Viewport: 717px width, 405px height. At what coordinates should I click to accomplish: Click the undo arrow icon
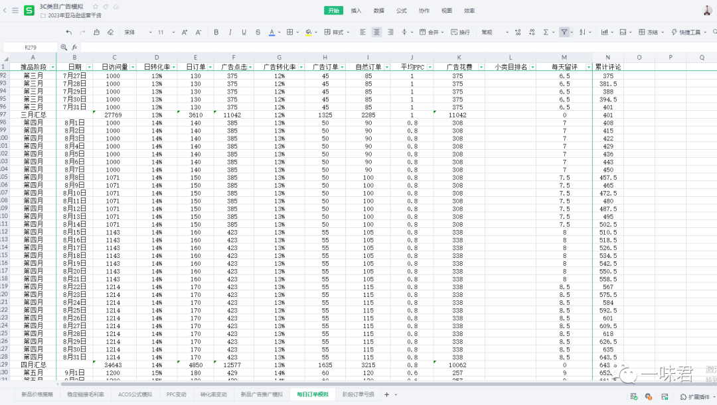69,32
